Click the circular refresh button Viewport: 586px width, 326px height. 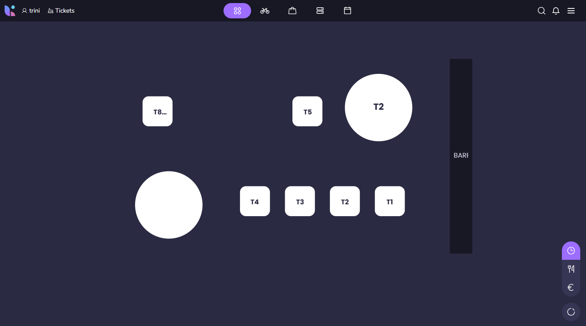pos(571,312)
